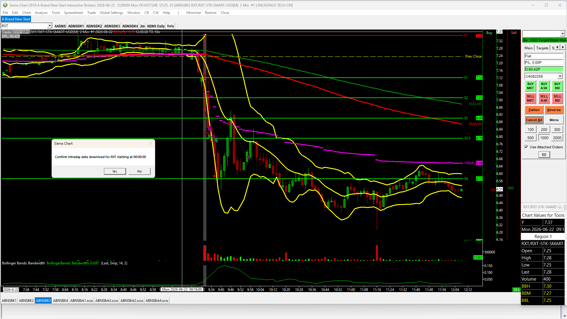
Task: Select the ABNSBK1 bottom chart tab
Action: tap(9, 301)
